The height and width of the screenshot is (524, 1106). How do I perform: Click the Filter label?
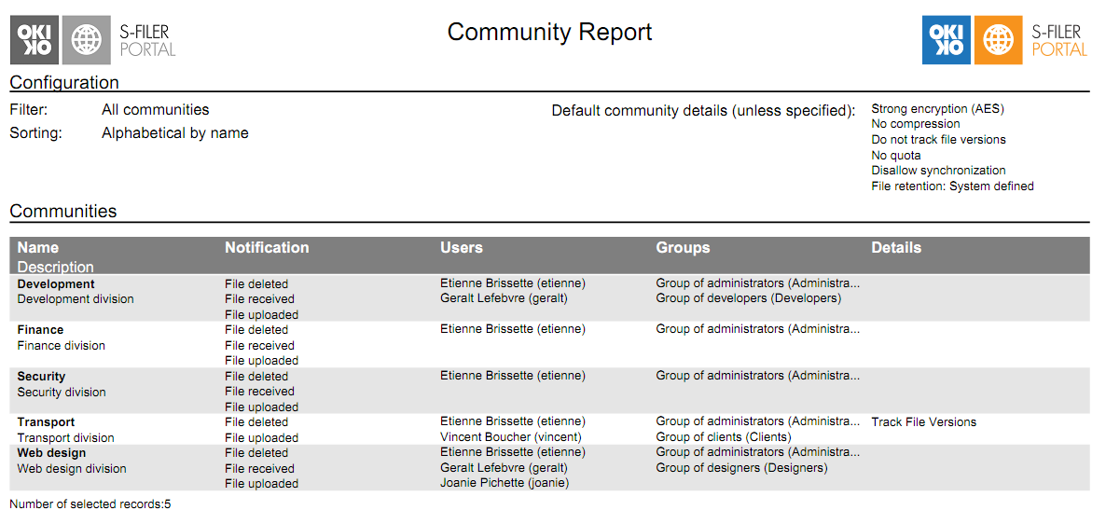tap(27, 109)
